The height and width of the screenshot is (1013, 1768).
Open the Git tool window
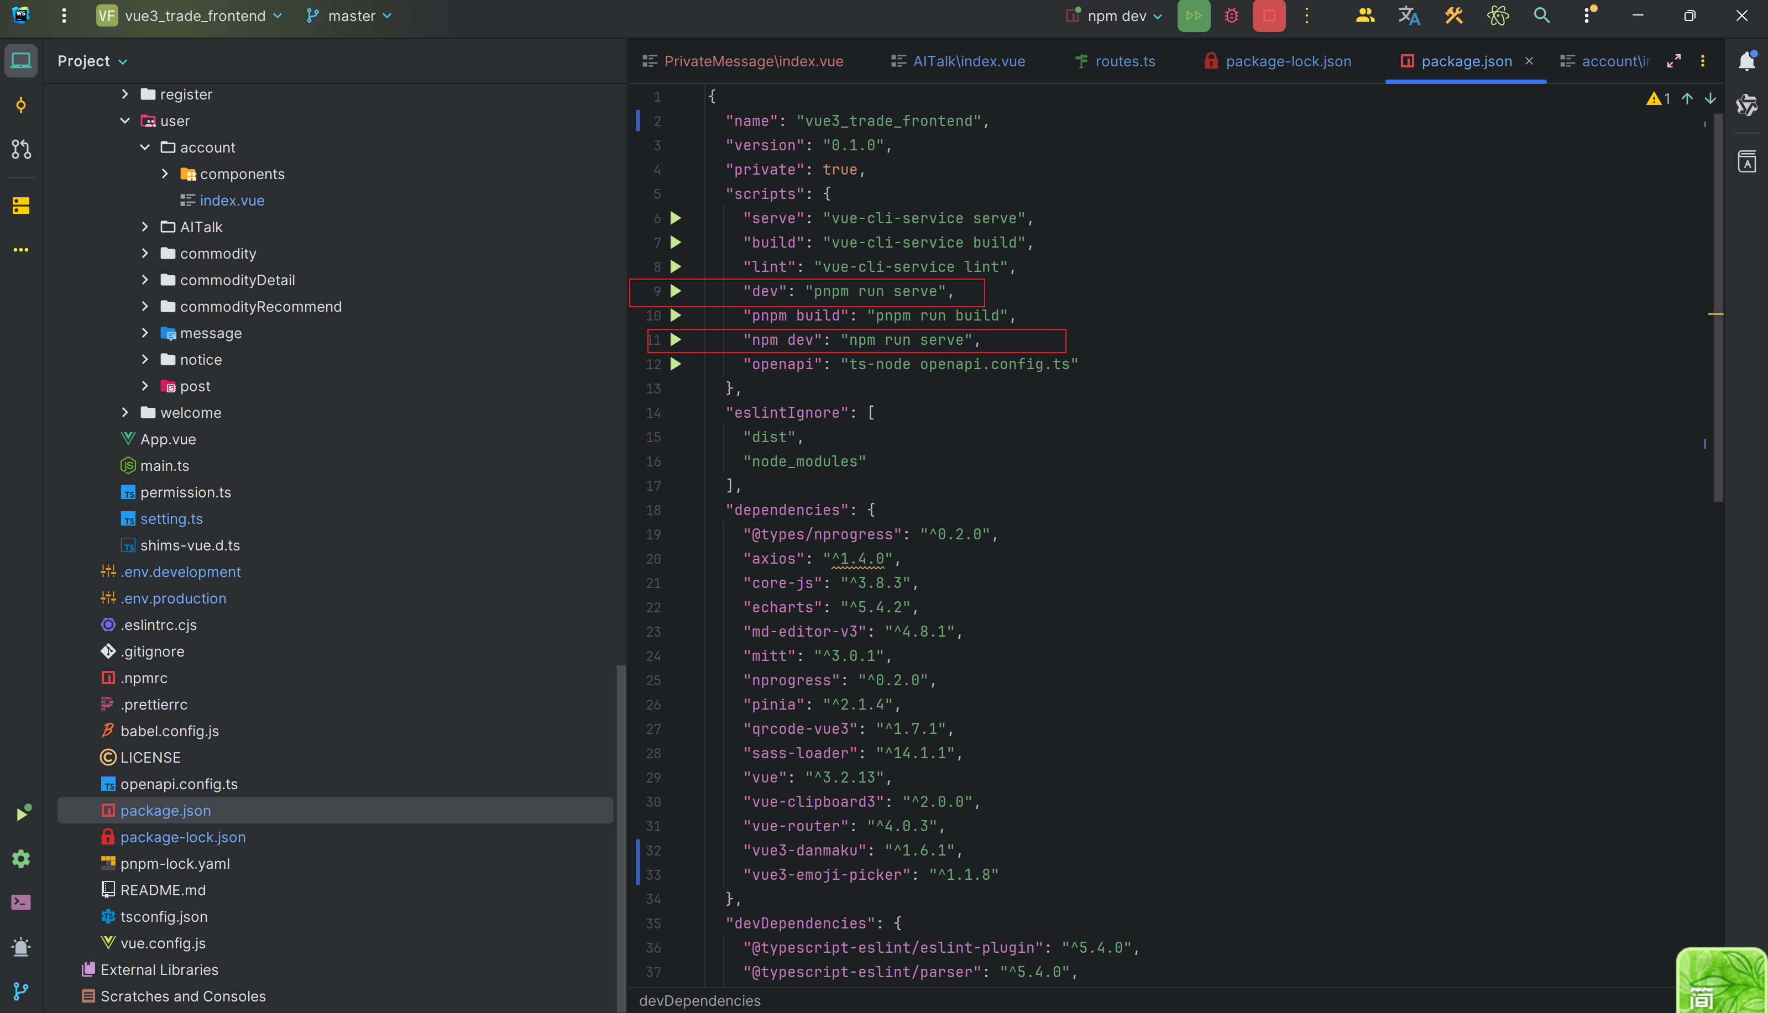pos(21,991)
